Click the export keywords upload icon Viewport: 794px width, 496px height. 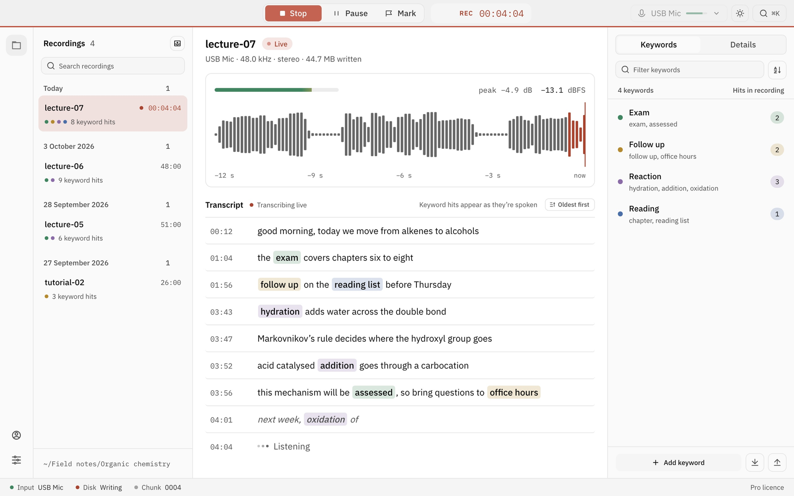pos(777,462)
